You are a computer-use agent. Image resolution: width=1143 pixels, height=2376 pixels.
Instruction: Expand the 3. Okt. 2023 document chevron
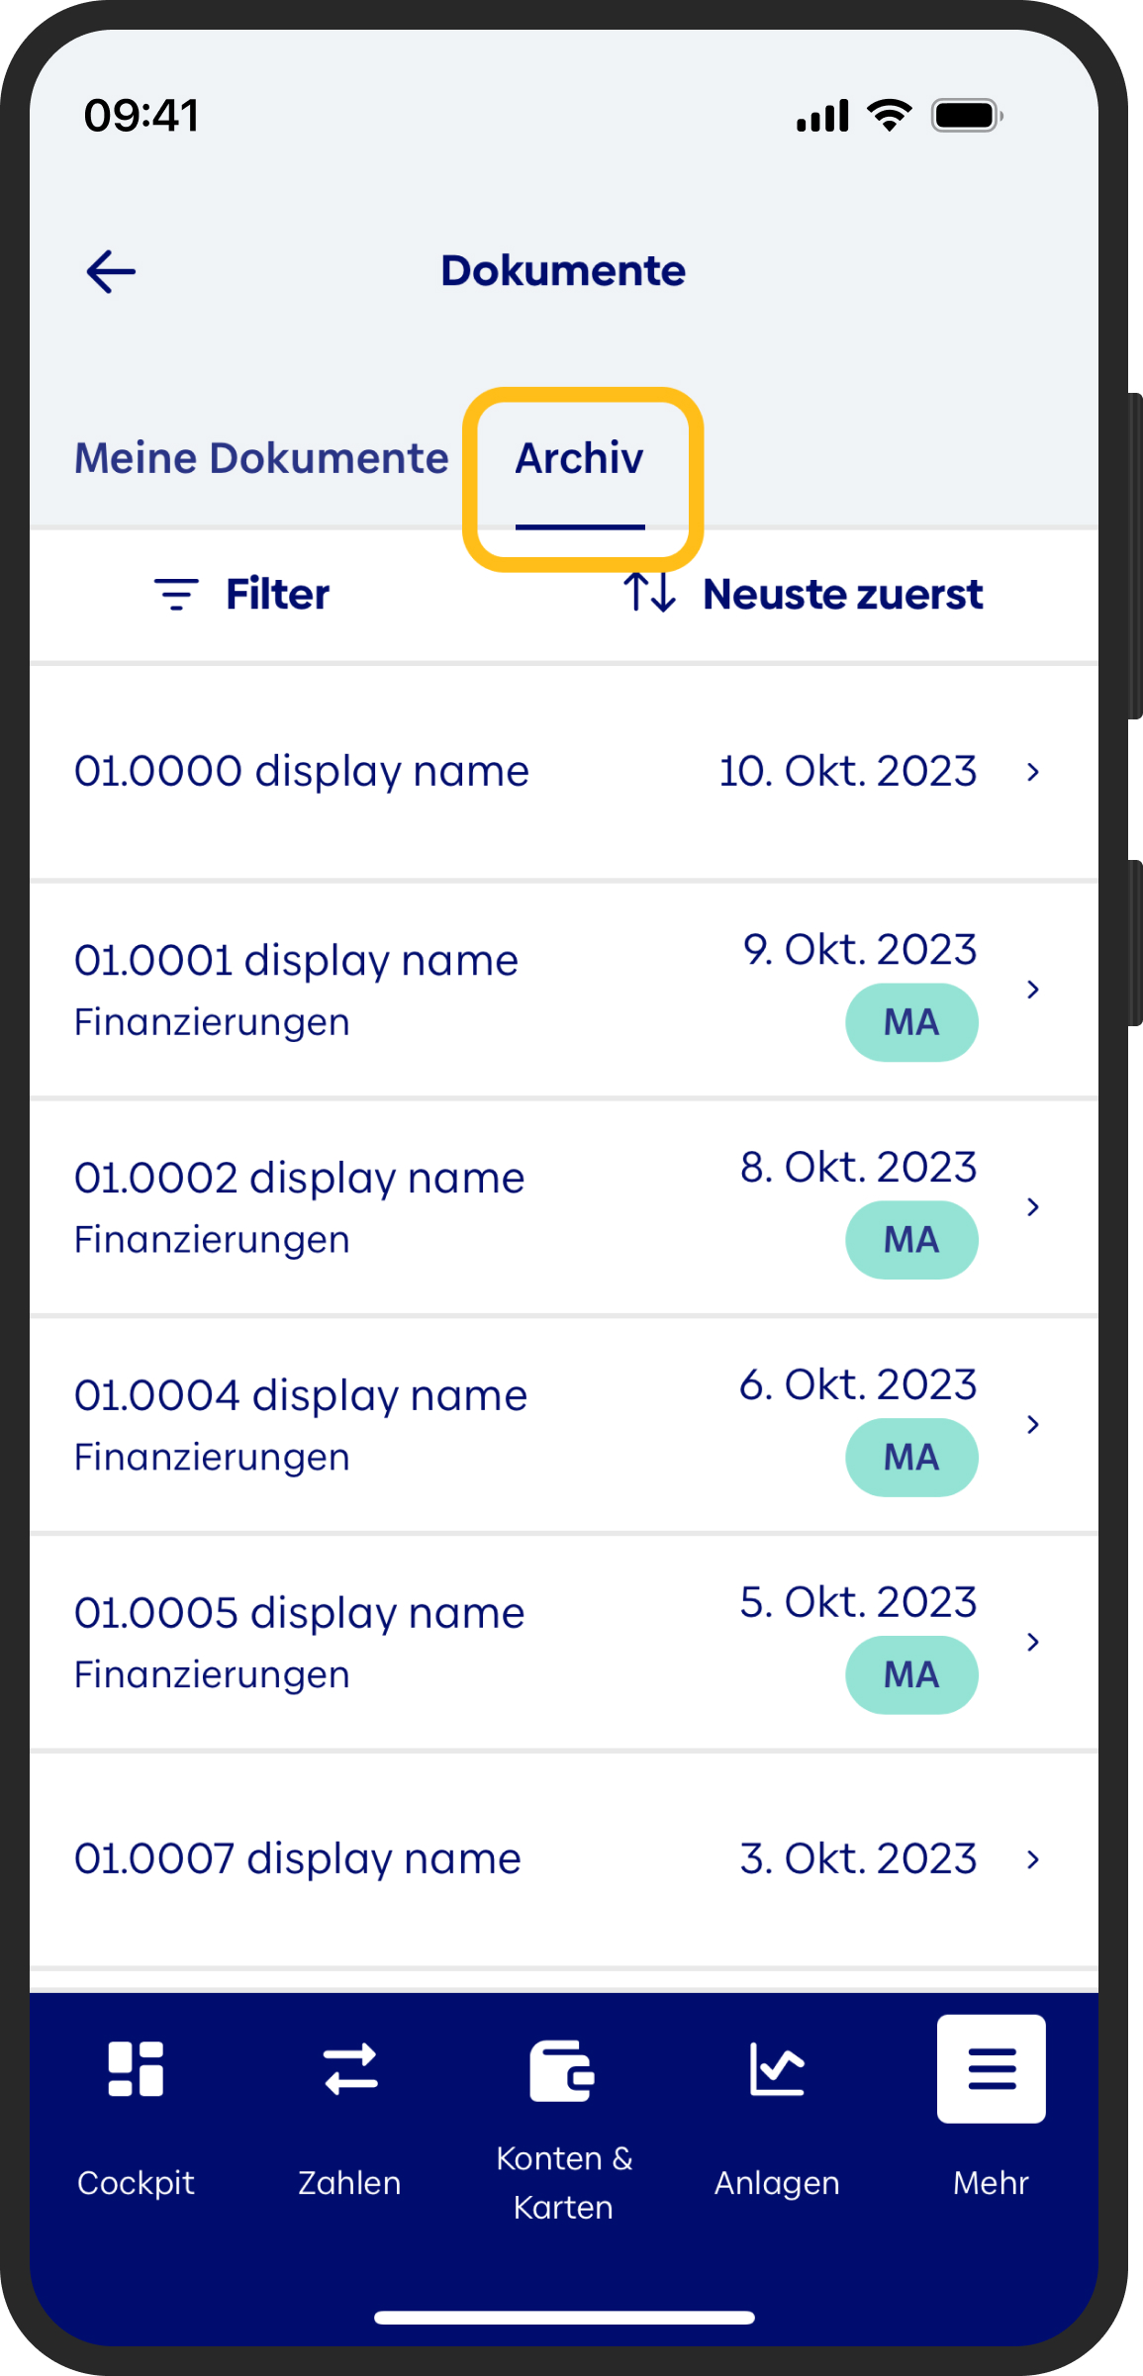1033,1859
